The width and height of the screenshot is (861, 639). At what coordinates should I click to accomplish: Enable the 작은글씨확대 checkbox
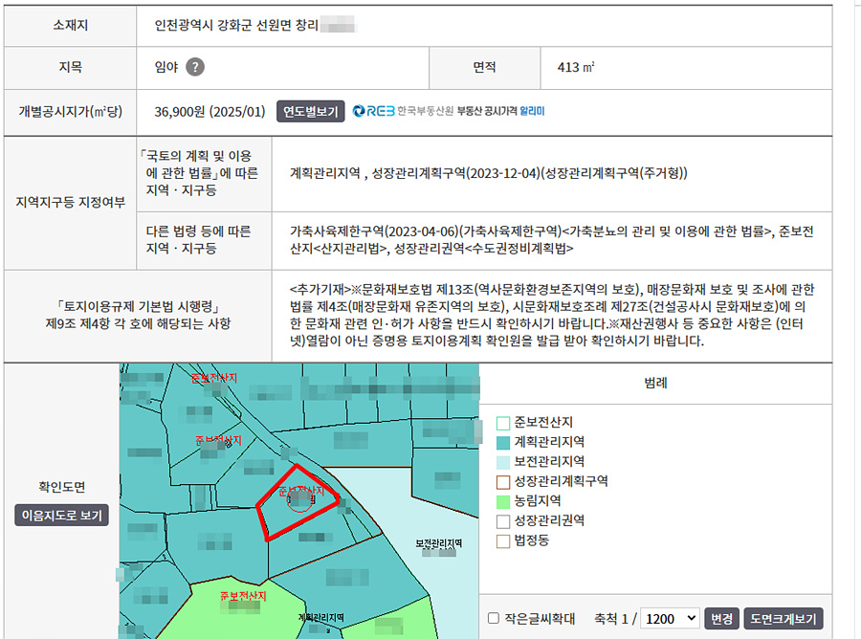tap(494, 618)
